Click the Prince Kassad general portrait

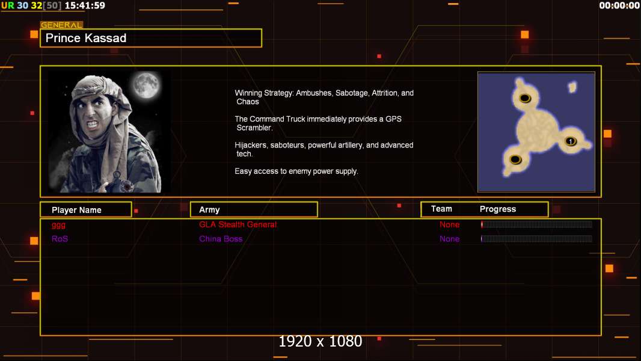click(x=109, y=132)
